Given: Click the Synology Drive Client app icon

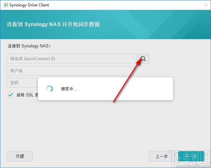Looking at the screenshot, I should (x=5, y=5).
